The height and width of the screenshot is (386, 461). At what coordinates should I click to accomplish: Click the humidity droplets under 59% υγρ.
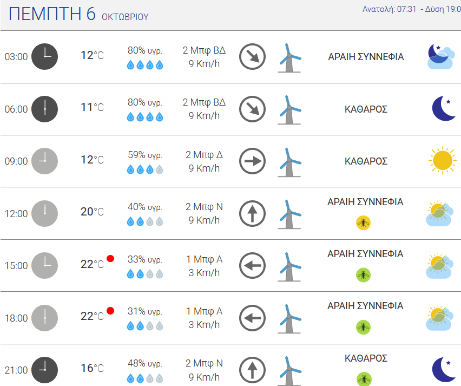tap(145, 169)
